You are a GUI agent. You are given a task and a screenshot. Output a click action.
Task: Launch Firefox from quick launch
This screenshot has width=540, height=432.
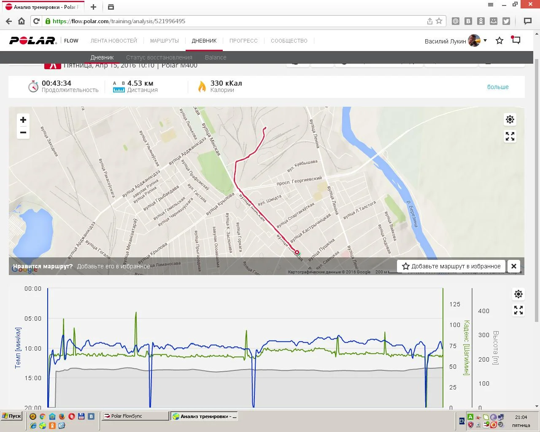point(62,416)
